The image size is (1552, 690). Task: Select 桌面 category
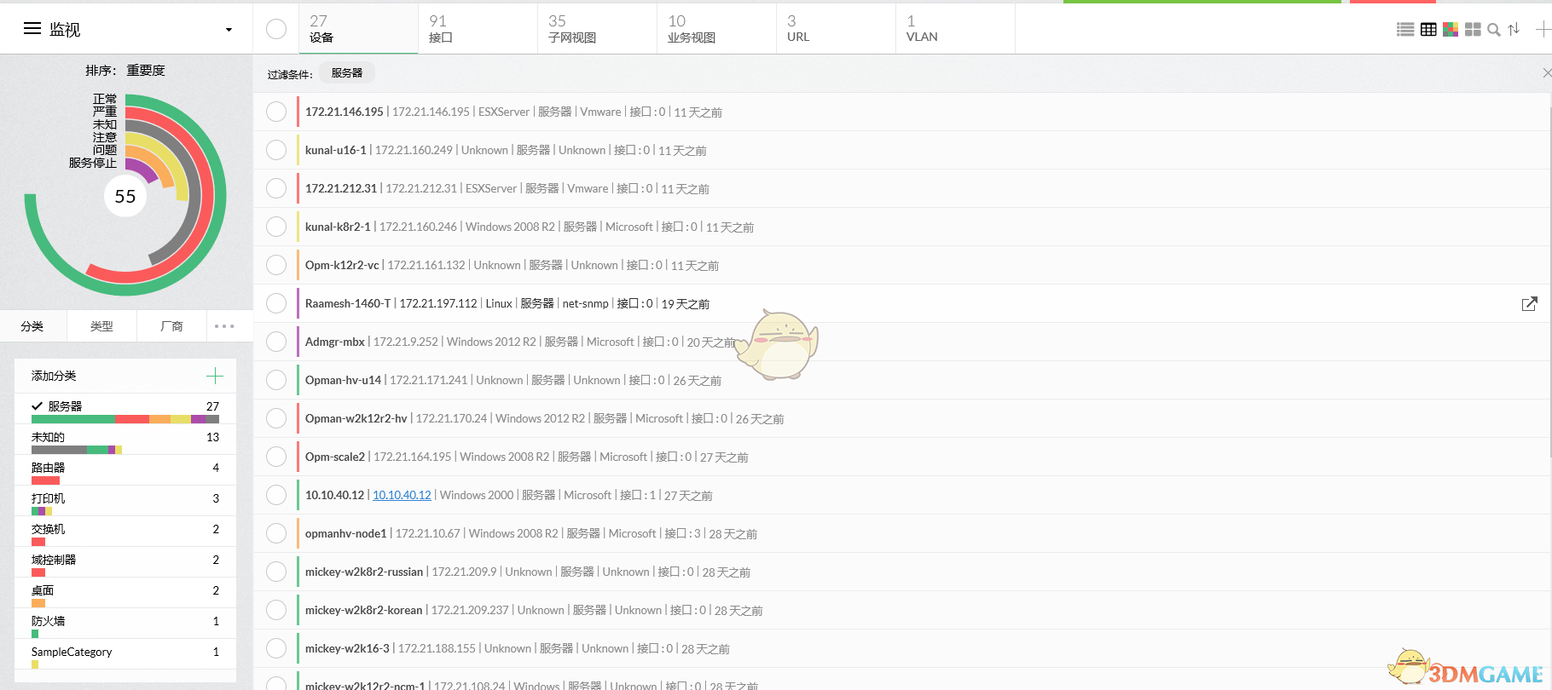(125, 591)
